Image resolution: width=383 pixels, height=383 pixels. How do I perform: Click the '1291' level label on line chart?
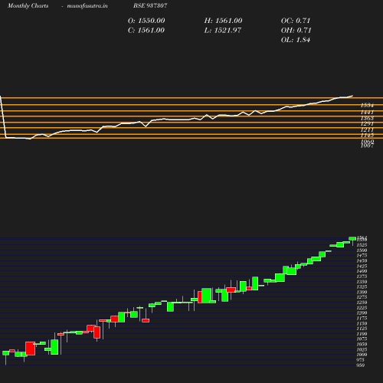pos(367,123)
